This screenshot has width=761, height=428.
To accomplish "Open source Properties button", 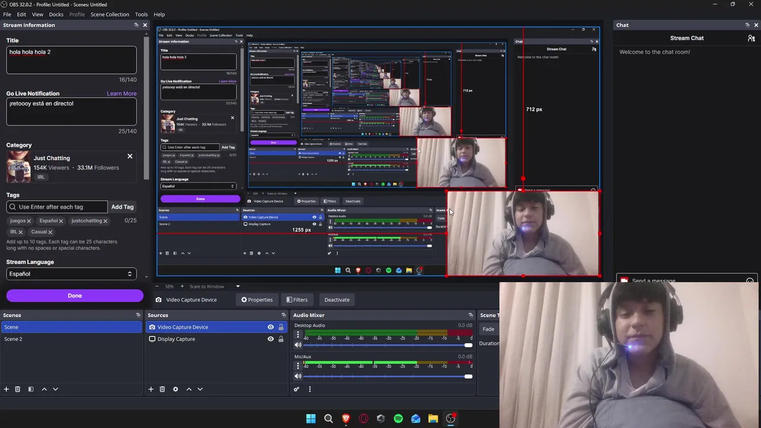I will point(257,300).
